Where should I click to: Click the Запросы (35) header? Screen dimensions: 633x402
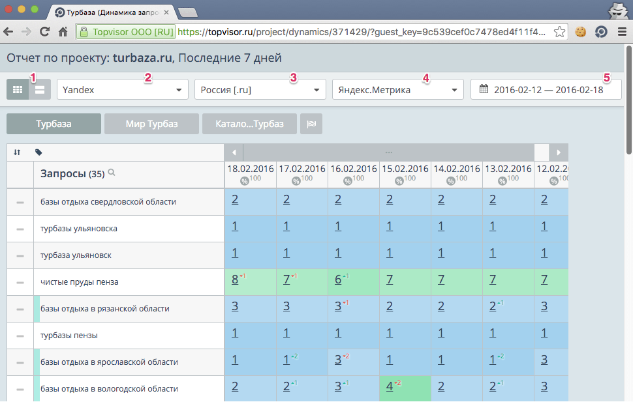click(72, 174)
